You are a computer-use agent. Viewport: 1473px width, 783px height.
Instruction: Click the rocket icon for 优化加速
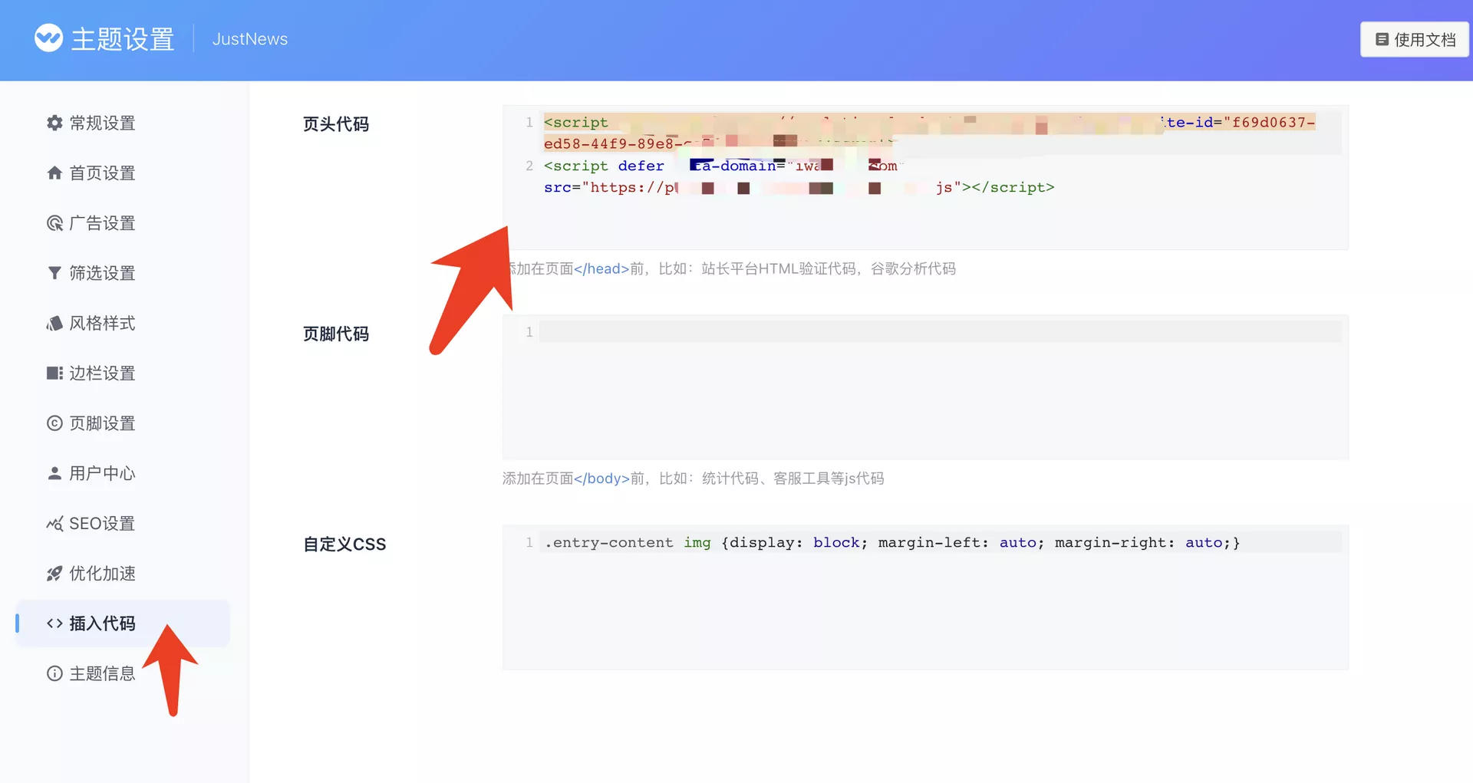(54, 574)
